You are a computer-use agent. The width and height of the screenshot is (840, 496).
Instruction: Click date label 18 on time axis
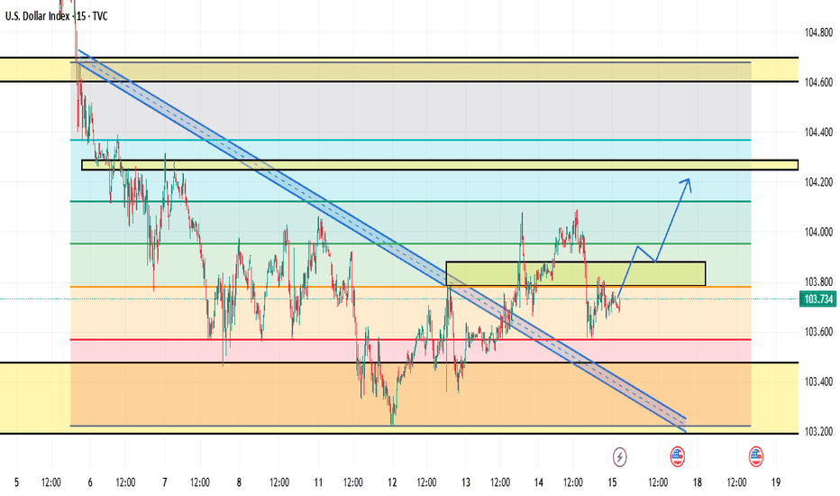pos(697,482)
